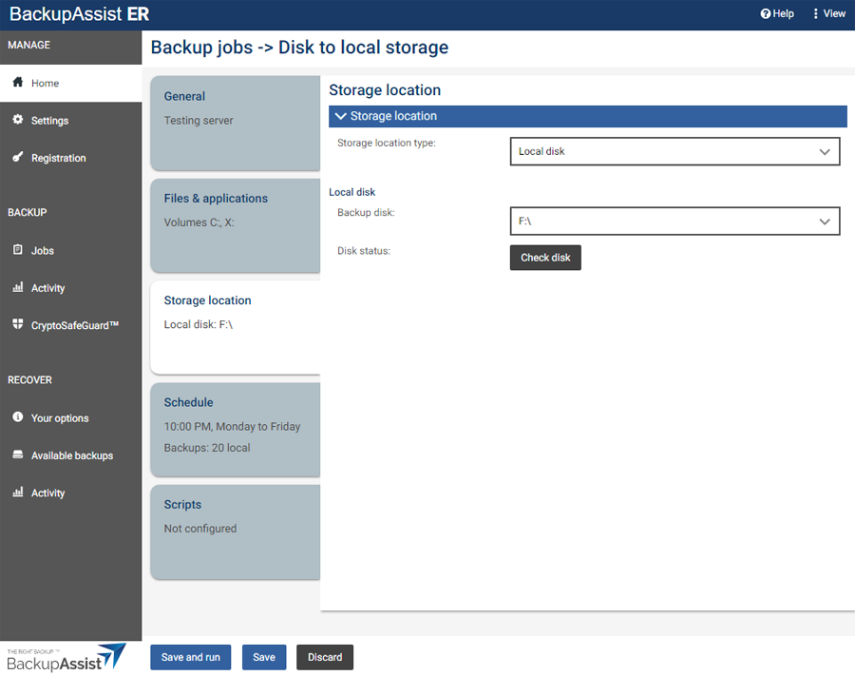Open the General step tab
This screenshot has height=676, width=855.
click(x=235, y=123)
